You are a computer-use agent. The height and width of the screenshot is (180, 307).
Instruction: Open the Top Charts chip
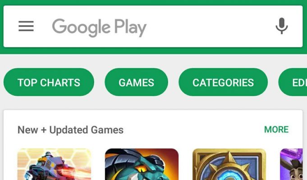tap(49, 82)
